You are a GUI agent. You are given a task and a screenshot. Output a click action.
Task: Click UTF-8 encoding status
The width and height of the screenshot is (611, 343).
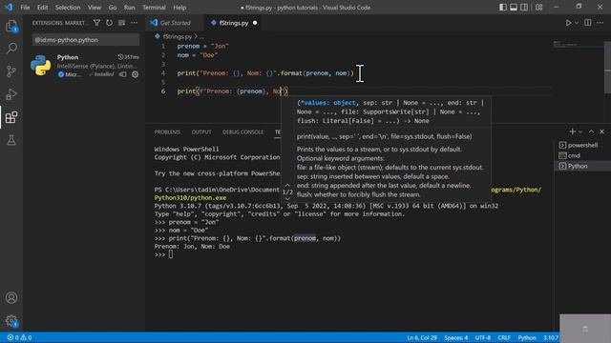tap(483, 337)
